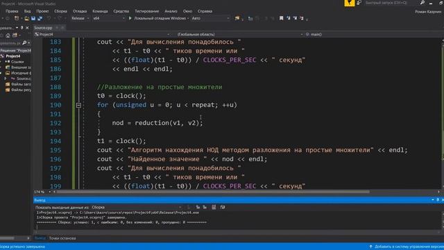The image size is (444, 250).
Task: Start the Локальный отладчик Windows debugger
Action: [x=157, y=18]
